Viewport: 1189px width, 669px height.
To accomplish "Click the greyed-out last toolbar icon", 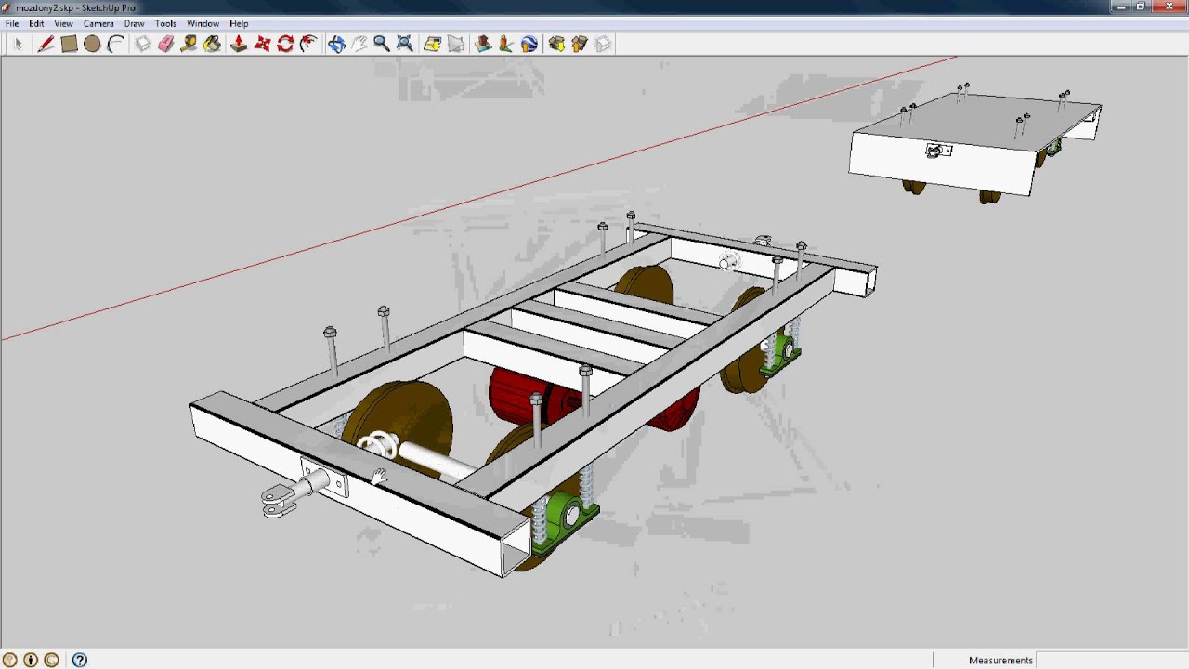I will (x=603, y=44).
